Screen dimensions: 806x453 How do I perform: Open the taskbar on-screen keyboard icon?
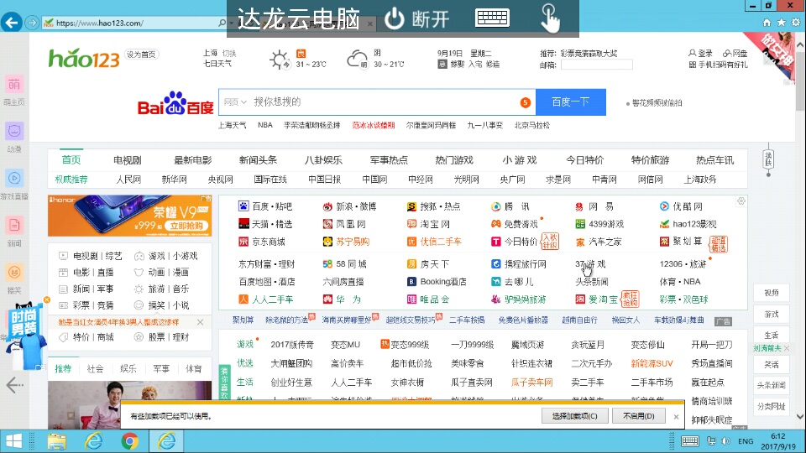tap(690, 441)
